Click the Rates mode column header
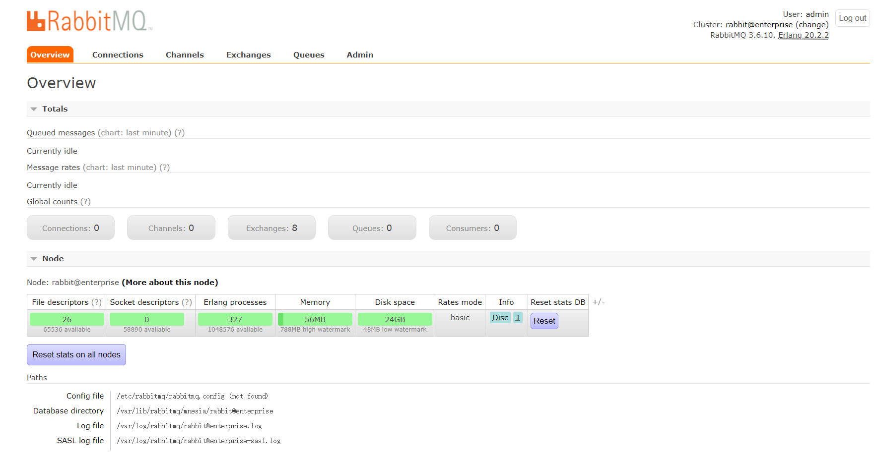The width and height of the screenshot is (875, 461). 460,302
